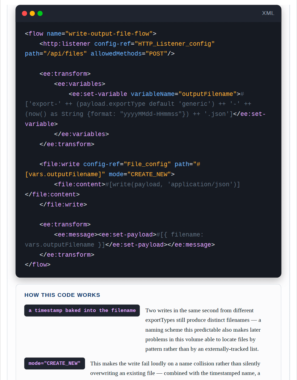Image resolution: width=297 pixels, height=380 pixels.
Task: Click the 'a timestamp baked into the filename' tag
Action: click(82, 310)
